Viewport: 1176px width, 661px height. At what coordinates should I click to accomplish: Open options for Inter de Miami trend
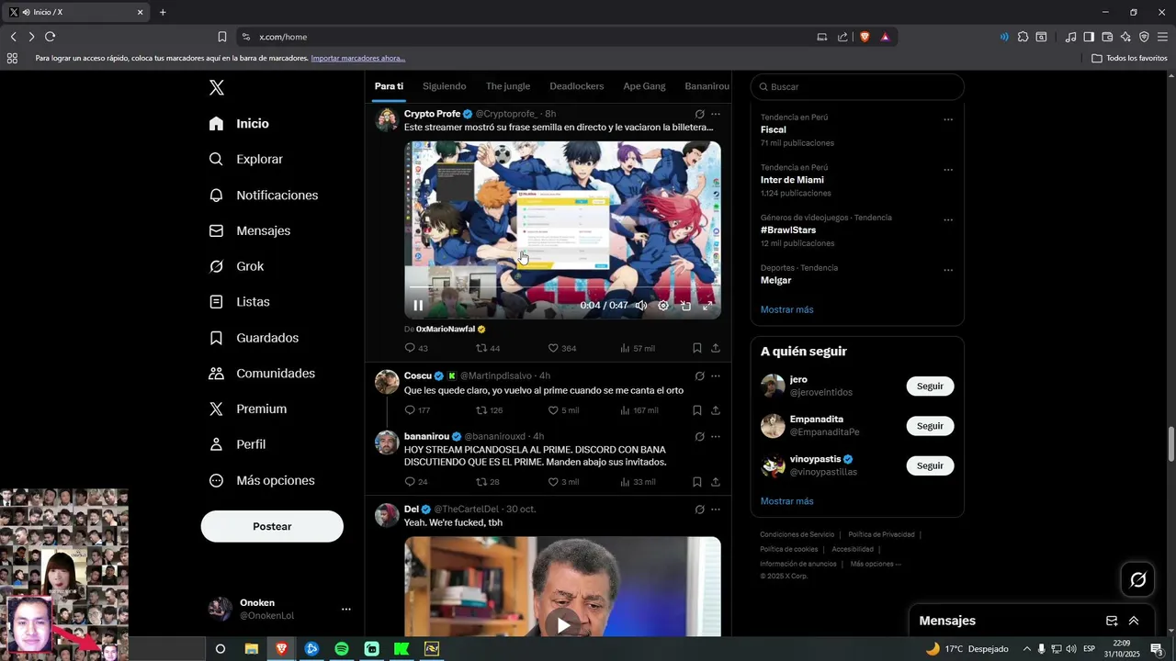pyautogui.click(x=948, y=170)
